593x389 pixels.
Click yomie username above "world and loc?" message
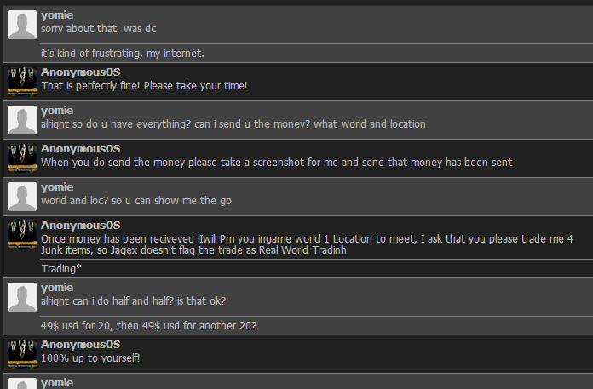click(x=57, y=187)
